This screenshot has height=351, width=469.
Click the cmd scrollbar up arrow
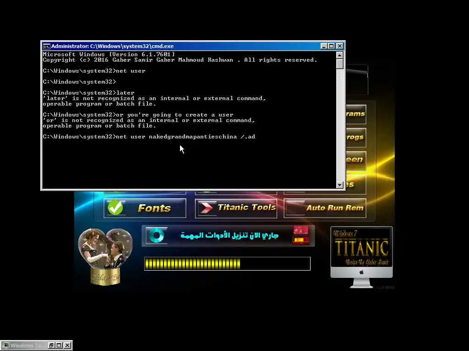(339, 55)
